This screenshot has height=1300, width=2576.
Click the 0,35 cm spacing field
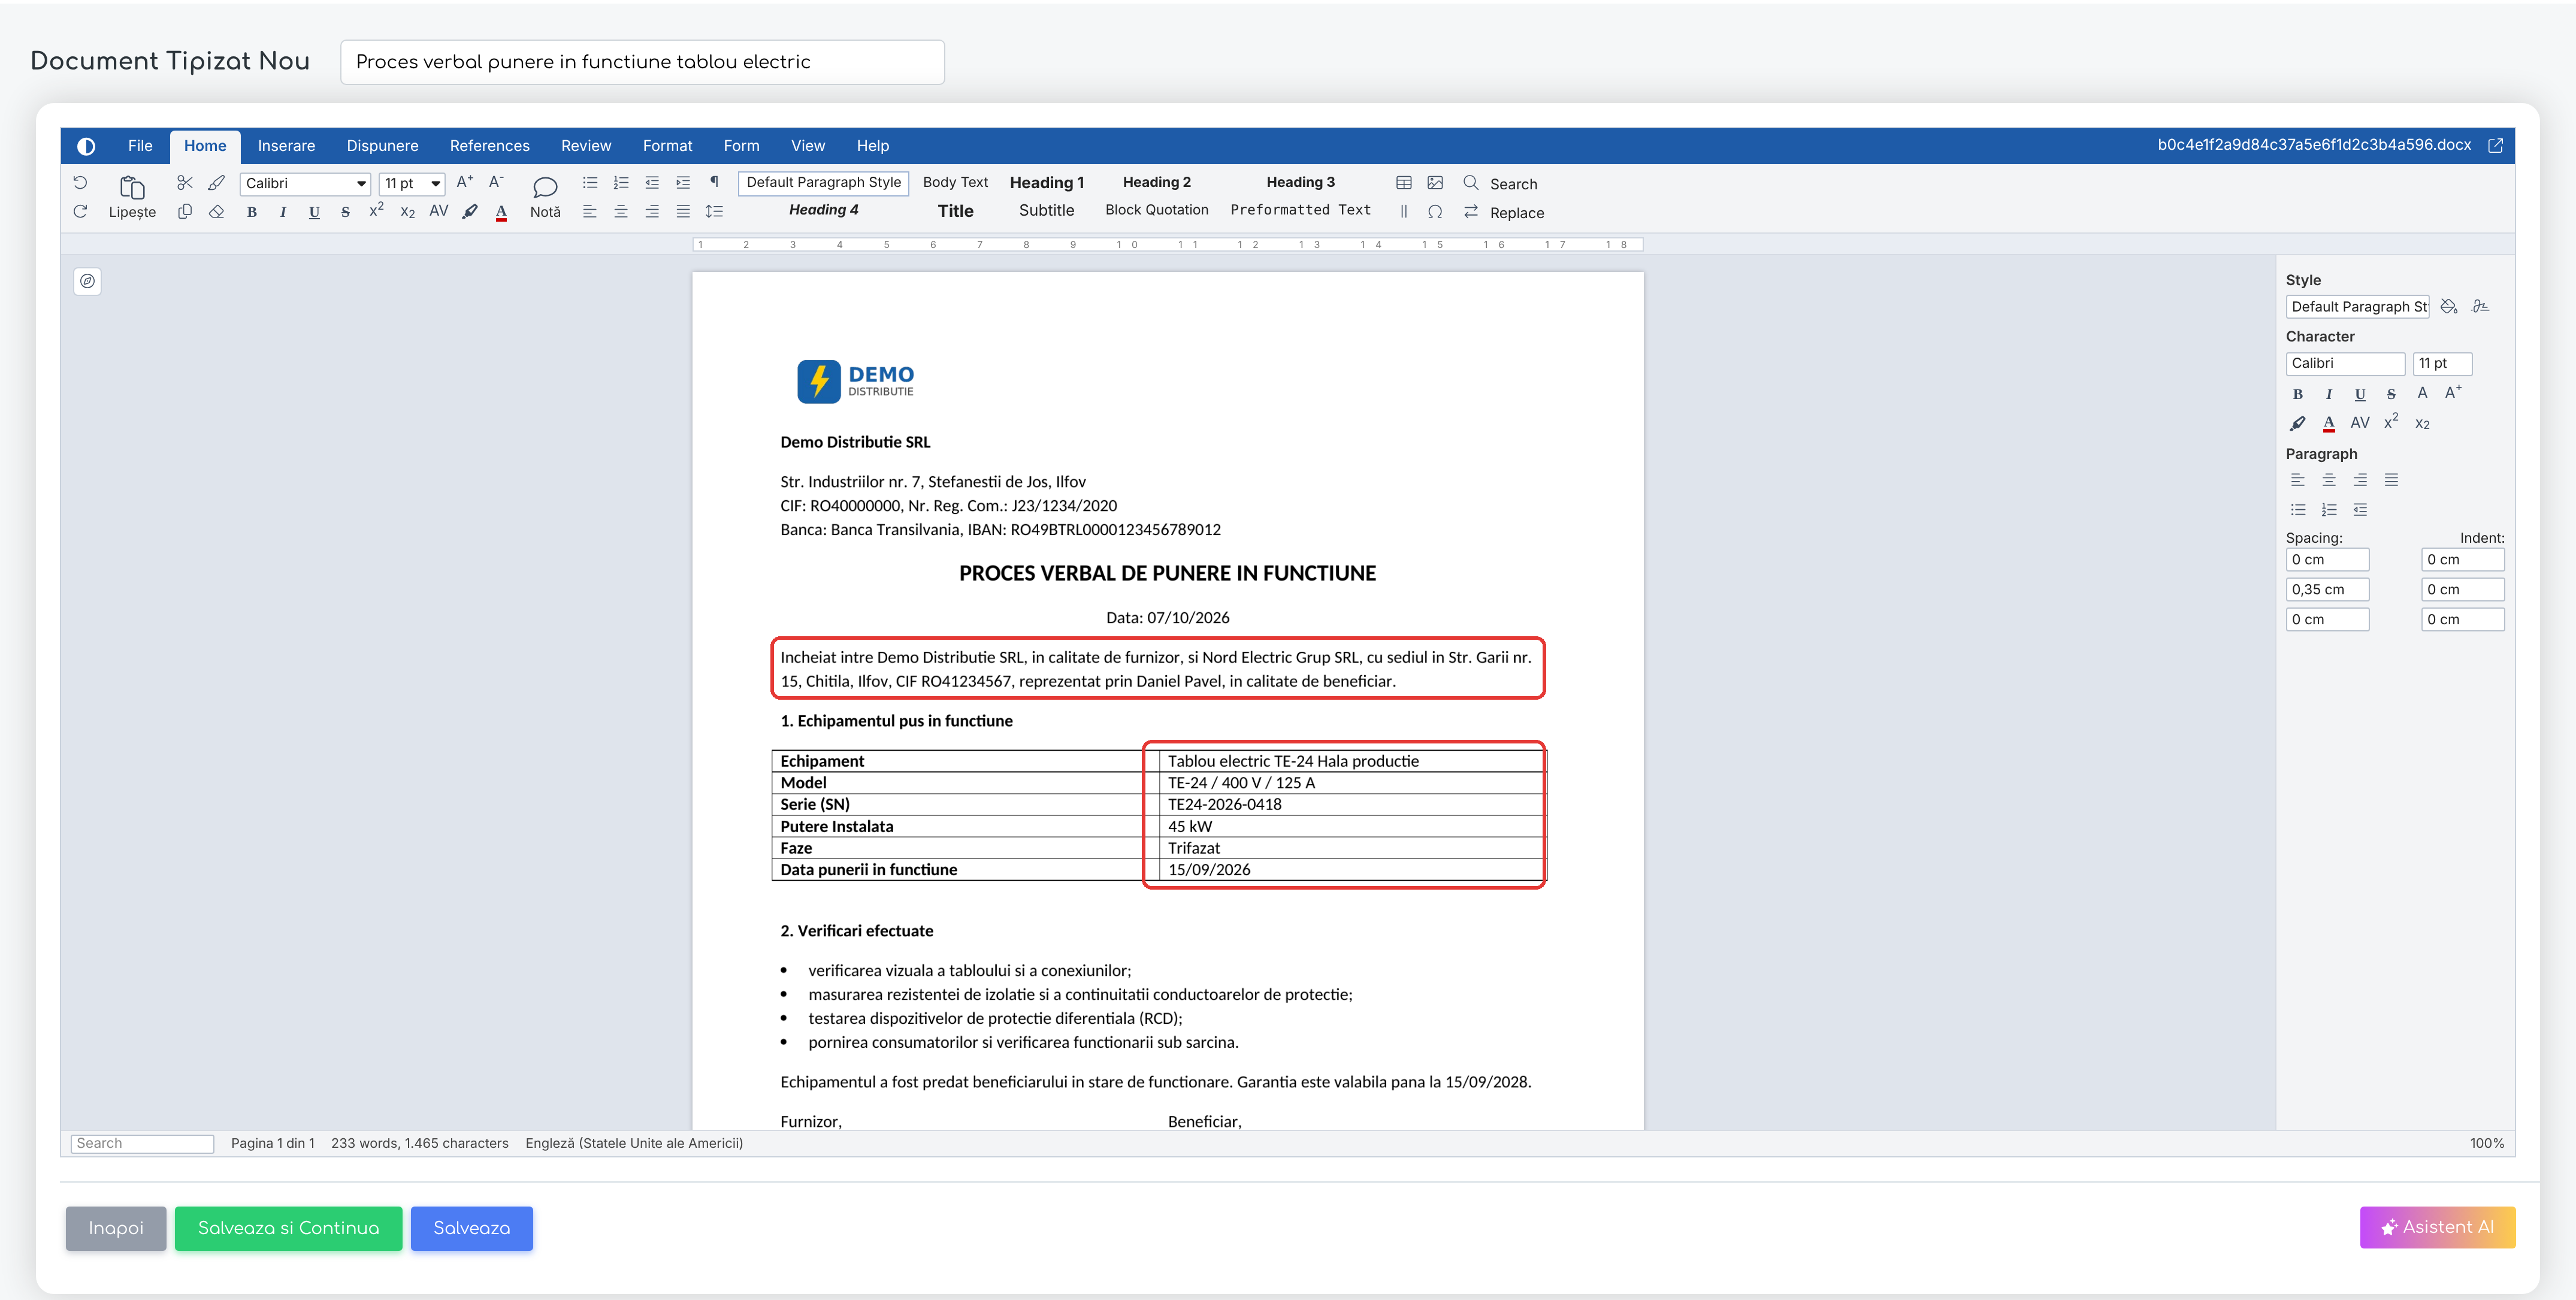(x=2327, y=589)
